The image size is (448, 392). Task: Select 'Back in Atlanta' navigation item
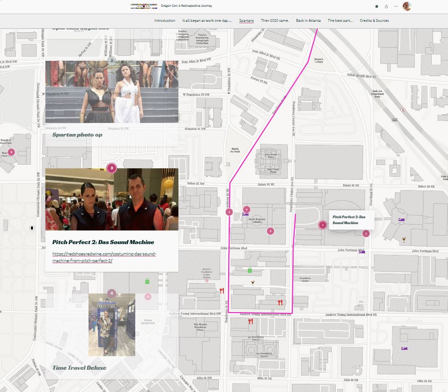[308, 20]
